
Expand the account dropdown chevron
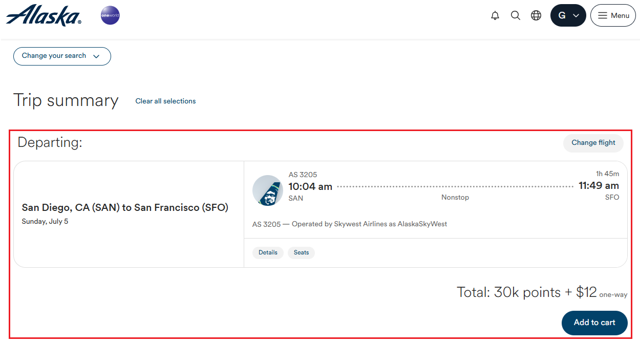click(576, 16)
